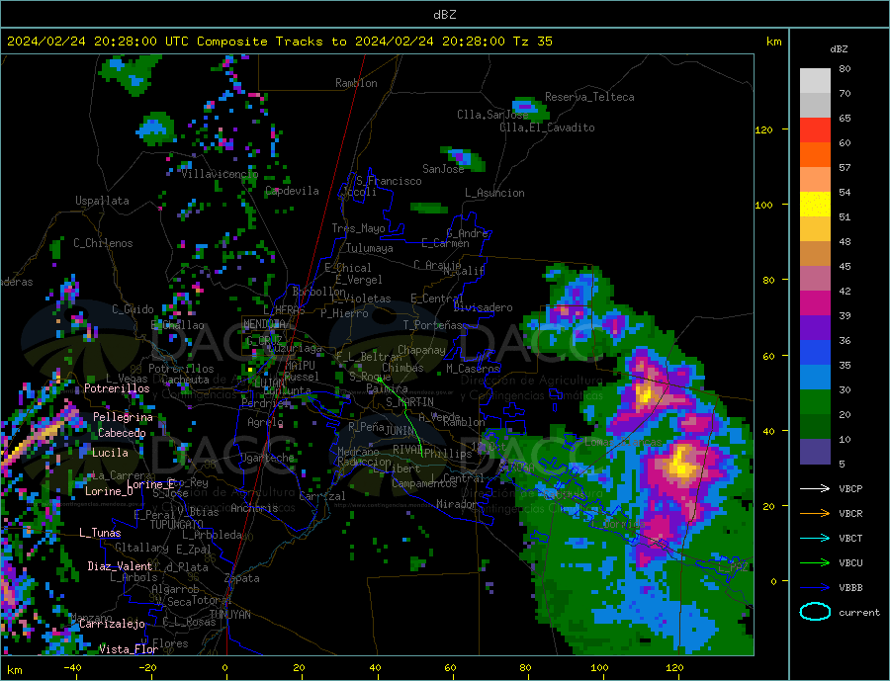The image size is (890, 681).
Task: Click the Cabecedo map label
Action: tap(122, 433)
